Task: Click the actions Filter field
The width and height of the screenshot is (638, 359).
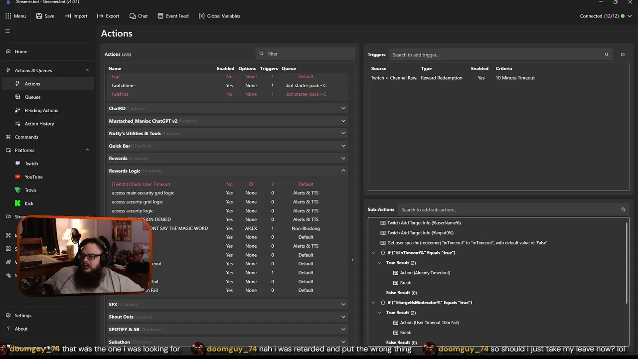Action: coord(305,54)
